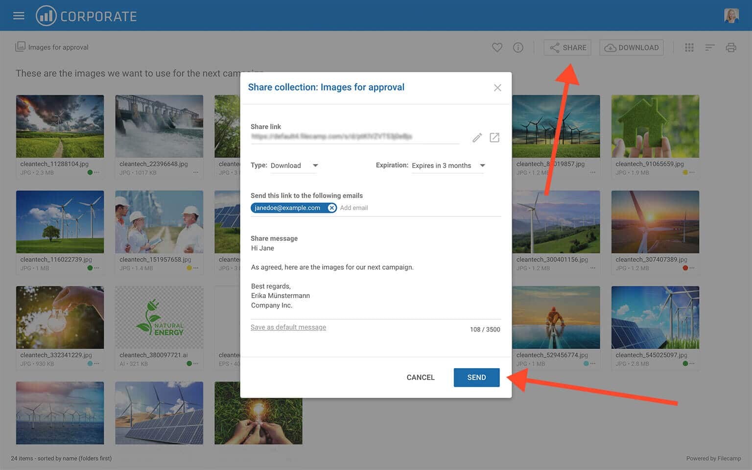This screenshot has height=470, width=752.
Task: Open more options for cleantech_307407389.jpg
Action: click(692, 268)
